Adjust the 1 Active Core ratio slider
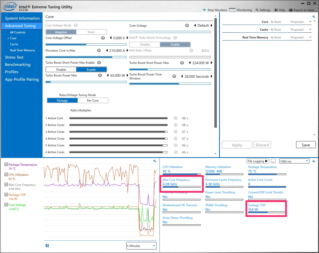This screenshot has width=319, height=253. point(118,118)
